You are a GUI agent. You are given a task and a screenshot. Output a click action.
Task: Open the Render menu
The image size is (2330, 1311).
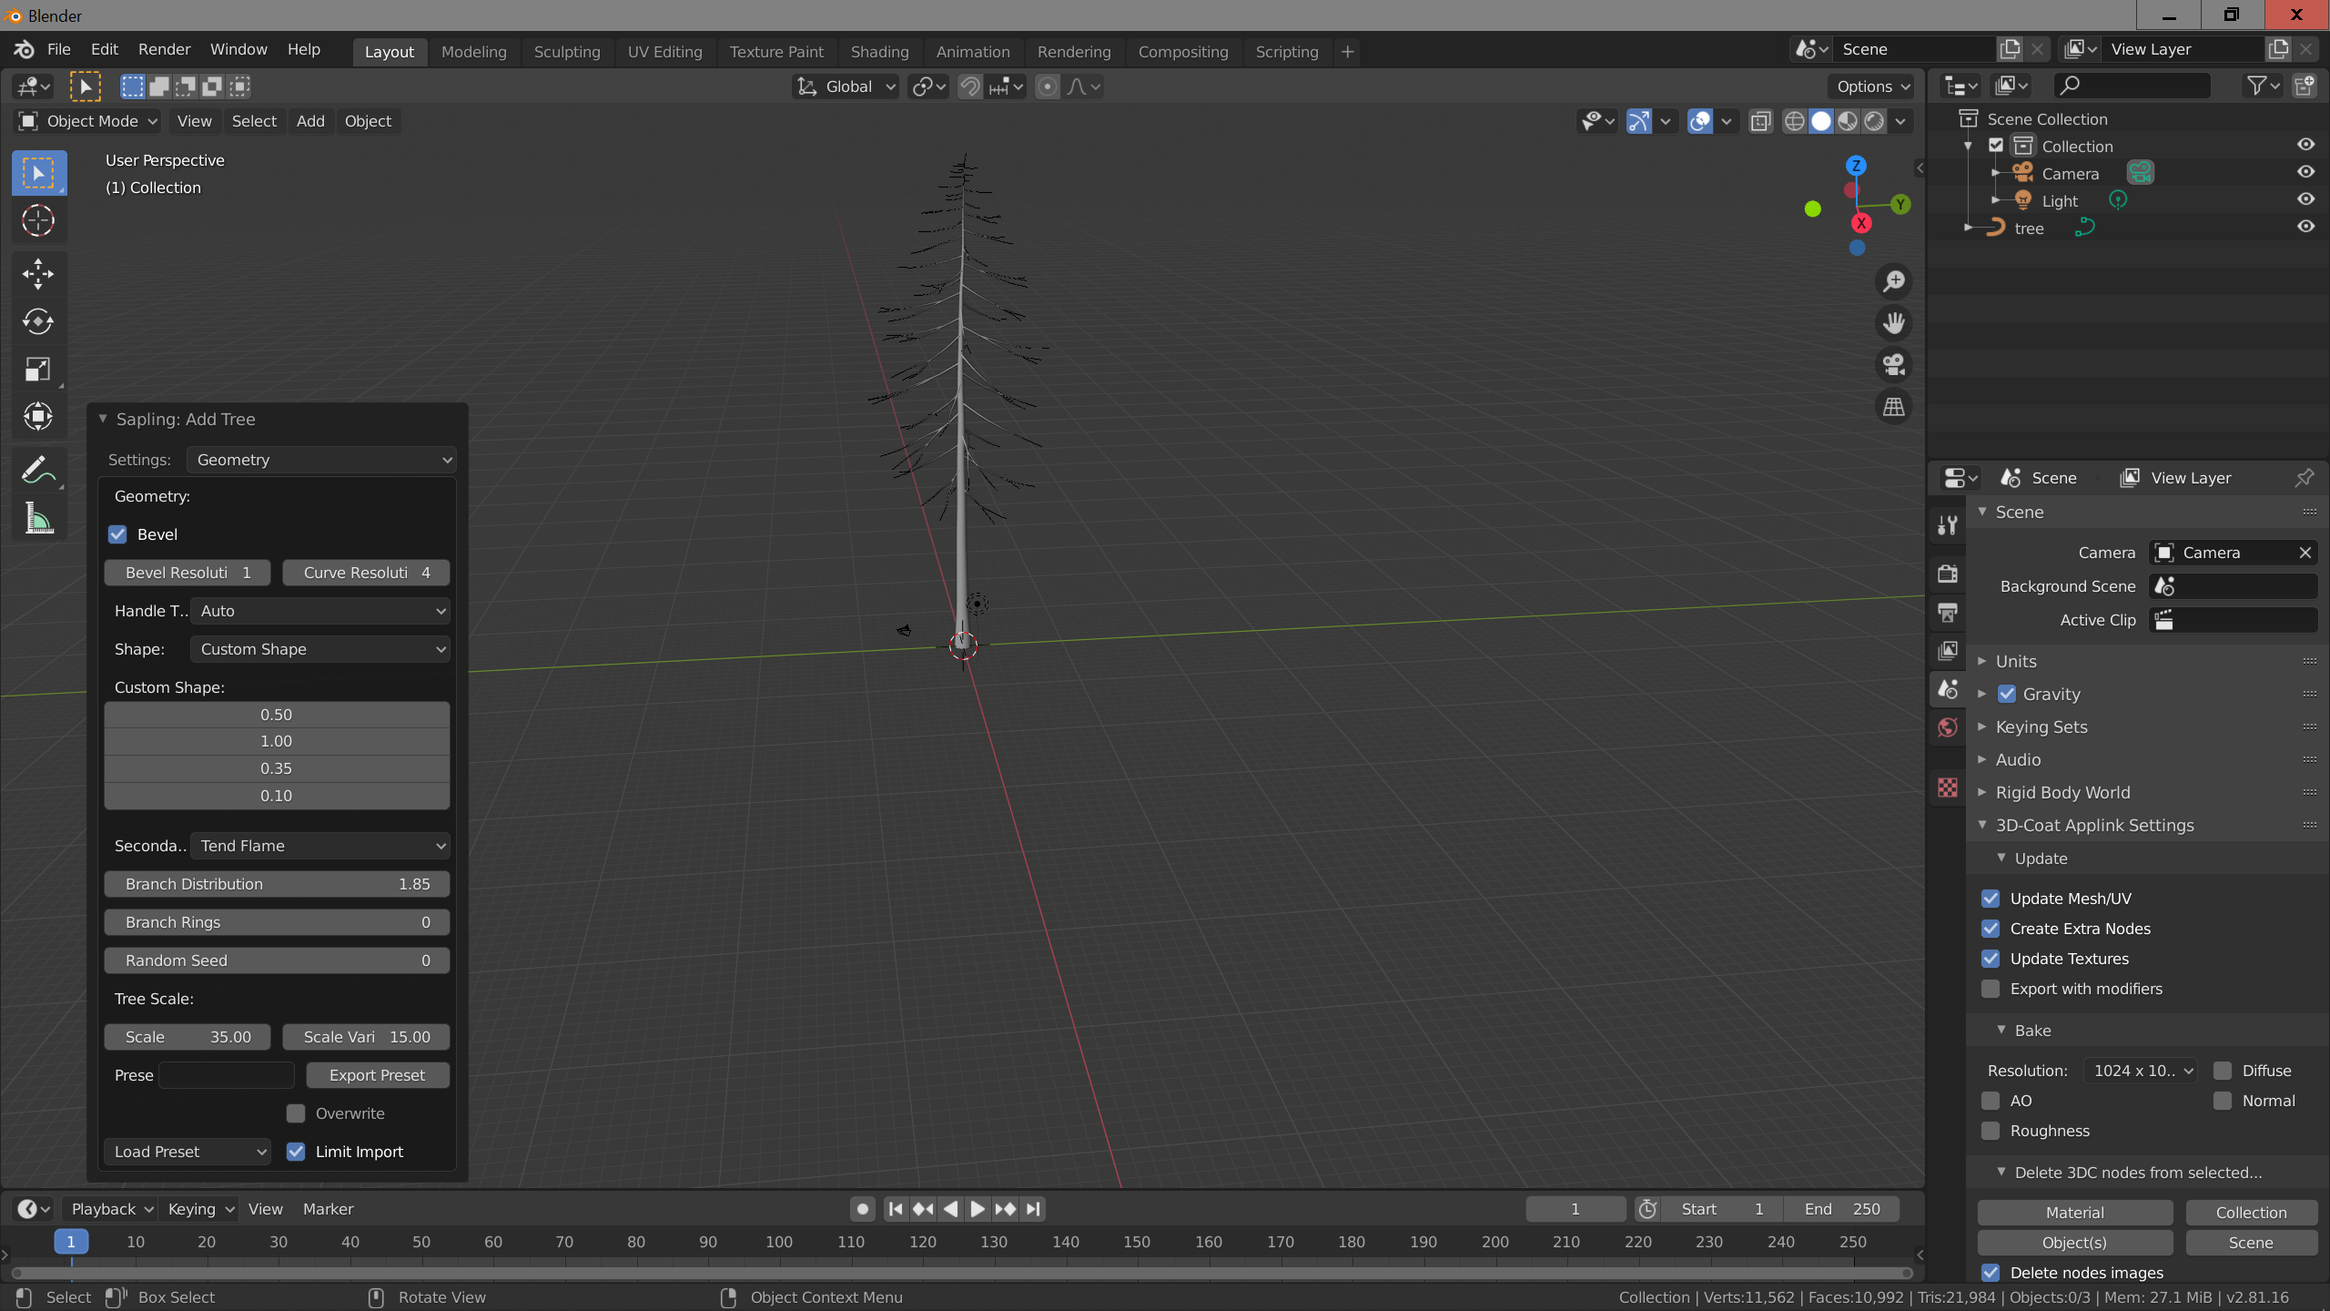tap(164, 49)
